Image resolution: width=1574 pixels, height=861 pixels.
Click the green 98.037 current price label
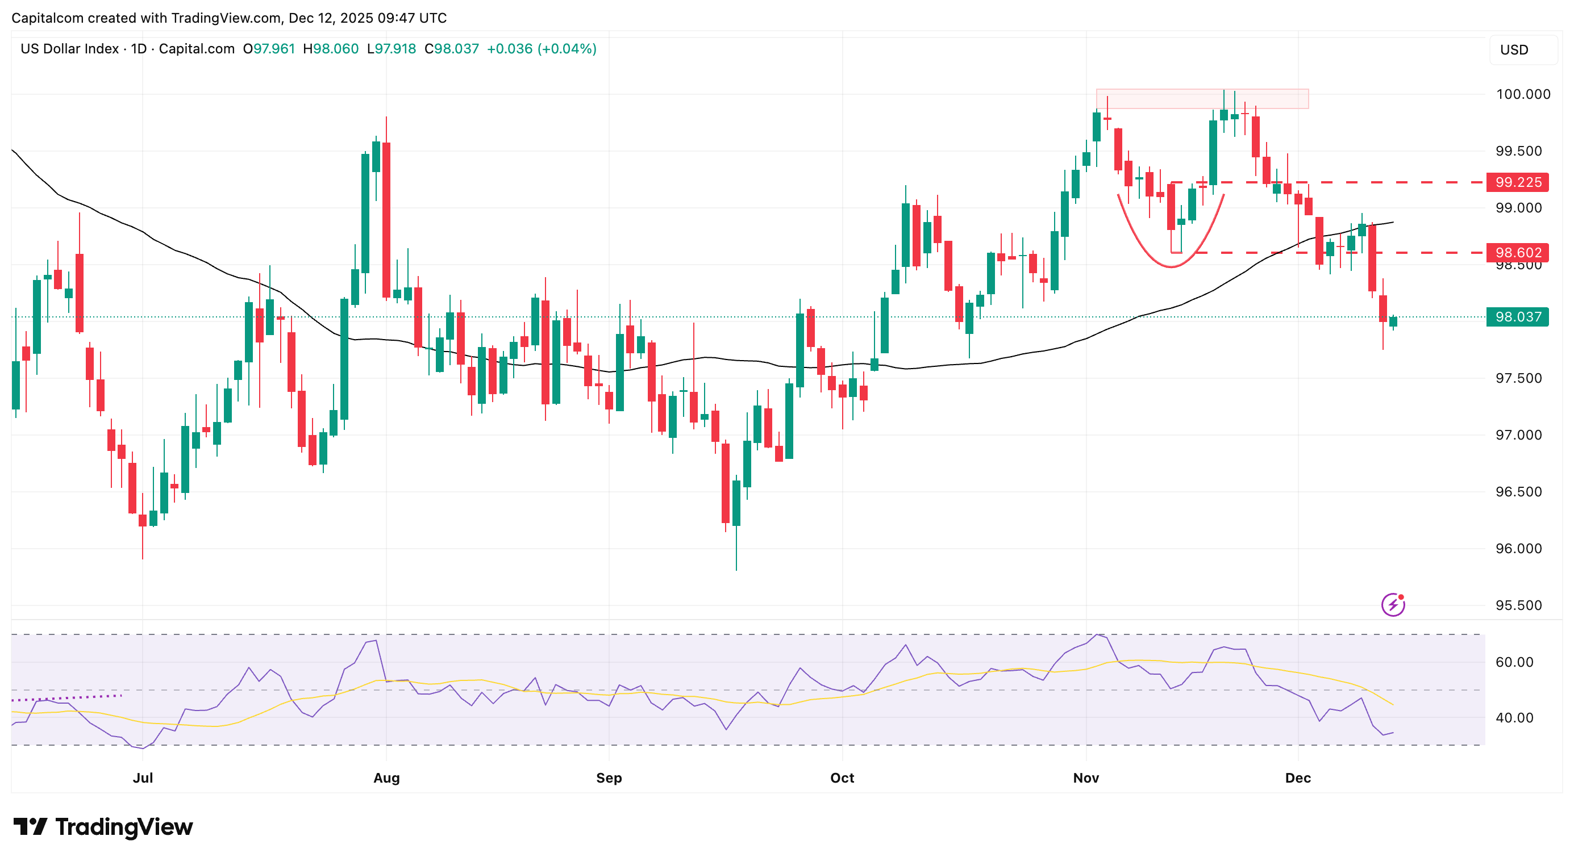(x=1517, y=317)
